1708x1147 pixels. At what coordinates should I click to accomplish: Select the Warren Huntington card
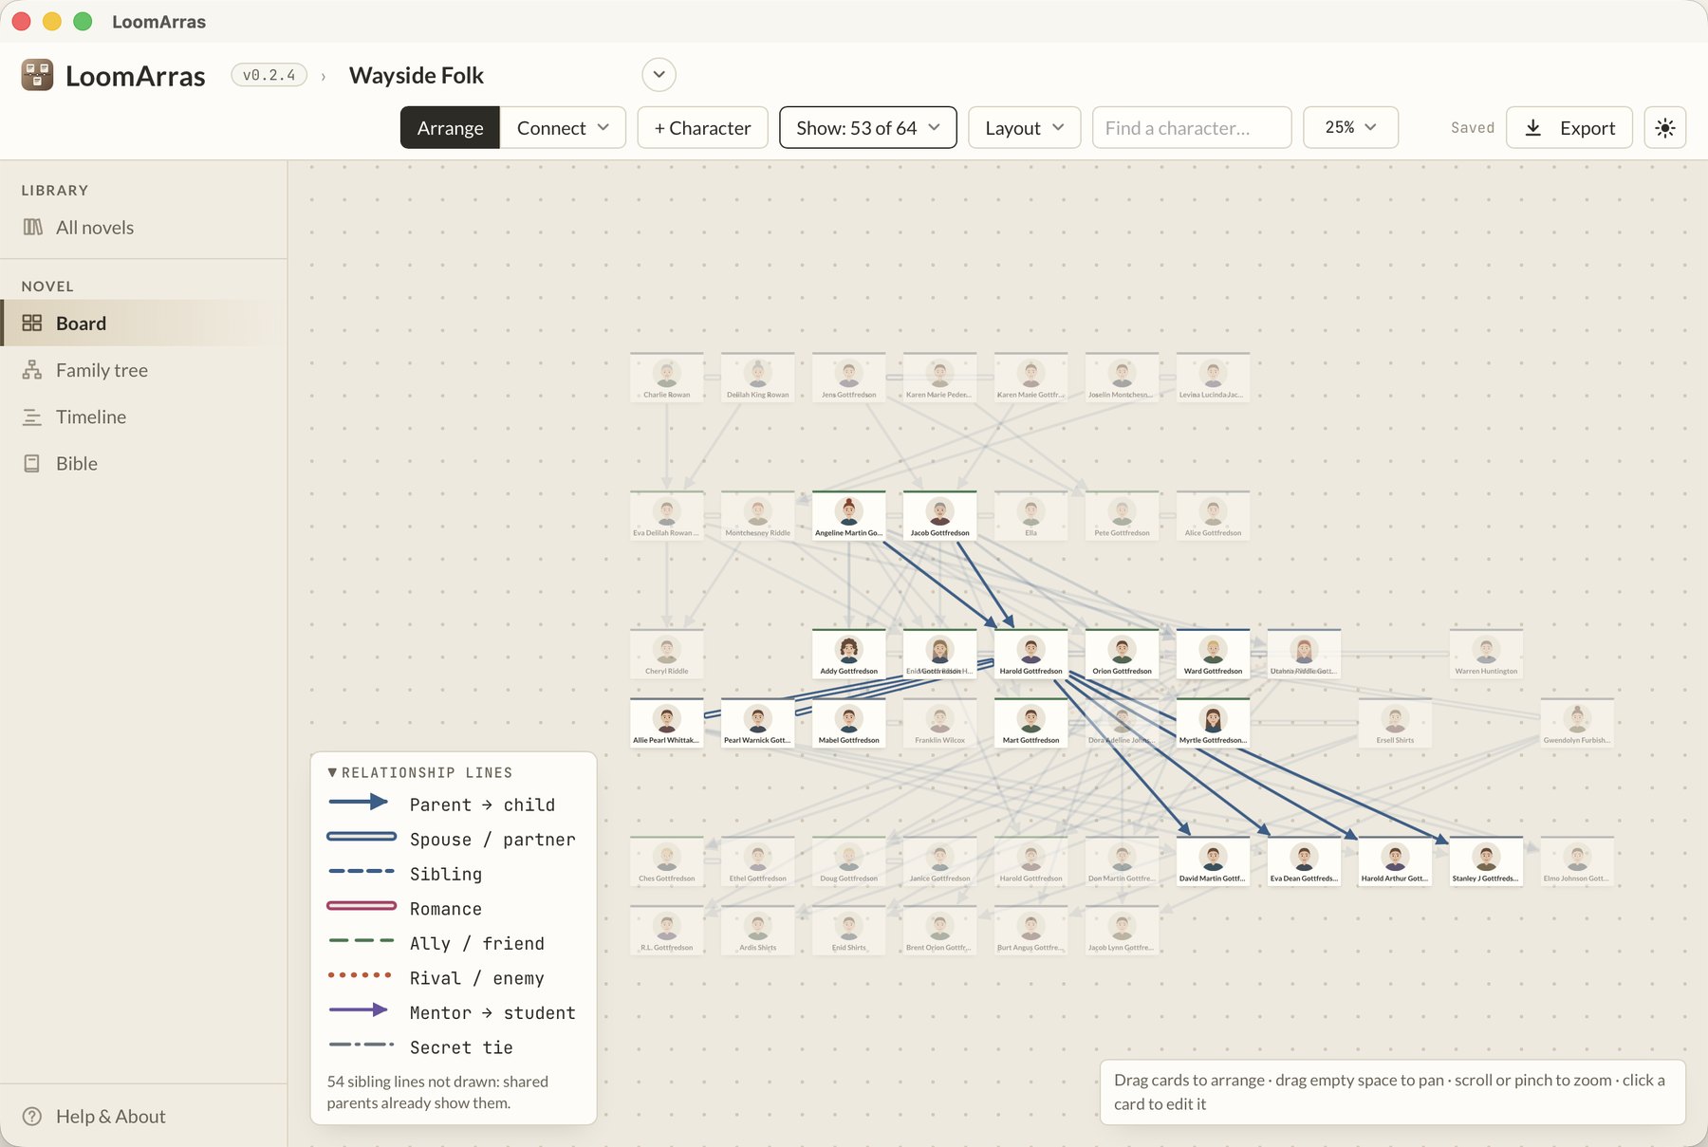pos(1486,654)
